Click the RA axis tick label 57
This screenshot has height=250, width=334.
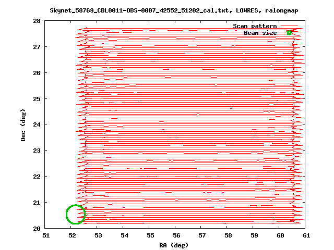tap(202, 235)
